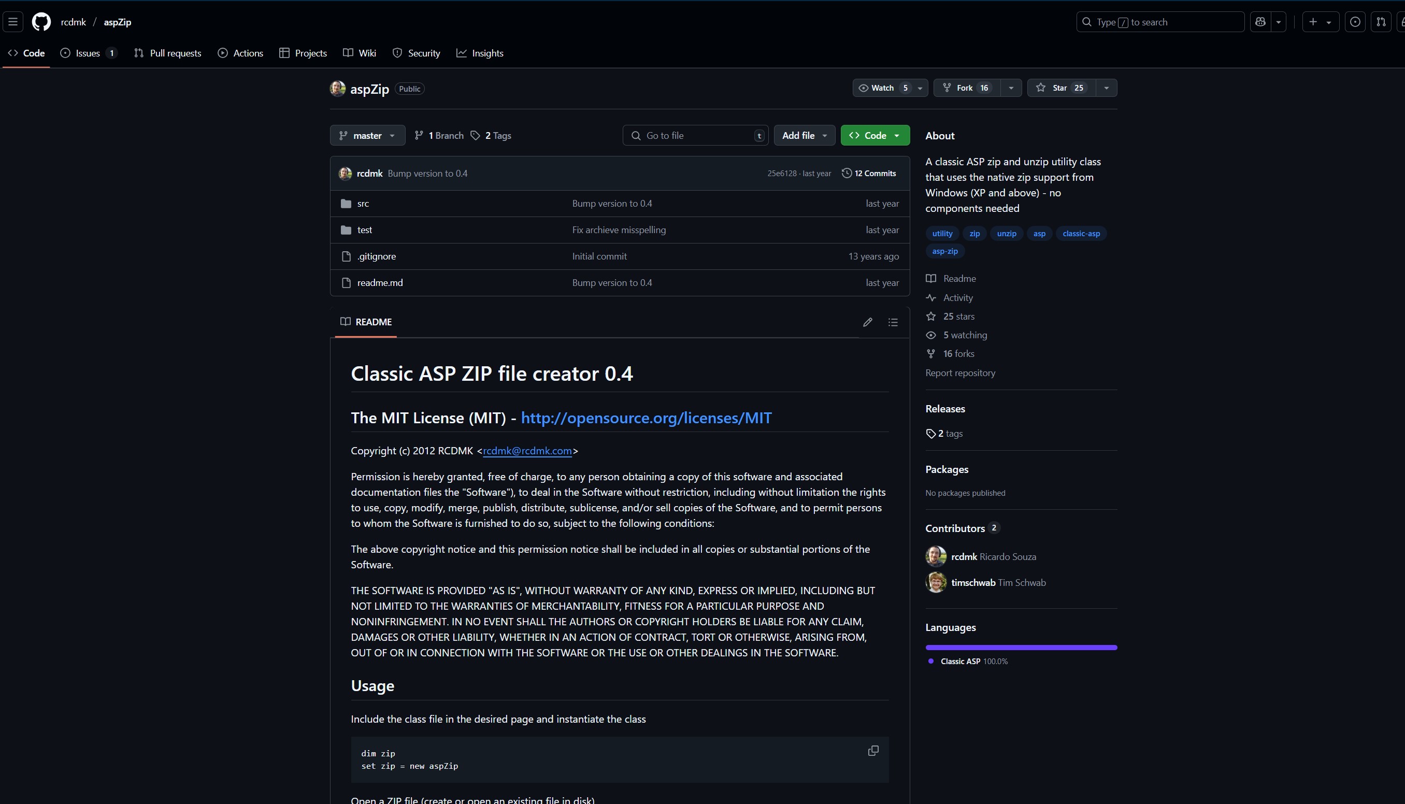Open issues icon in top bar
This screenshot has height=804, width=1405.
point(1355,22)
